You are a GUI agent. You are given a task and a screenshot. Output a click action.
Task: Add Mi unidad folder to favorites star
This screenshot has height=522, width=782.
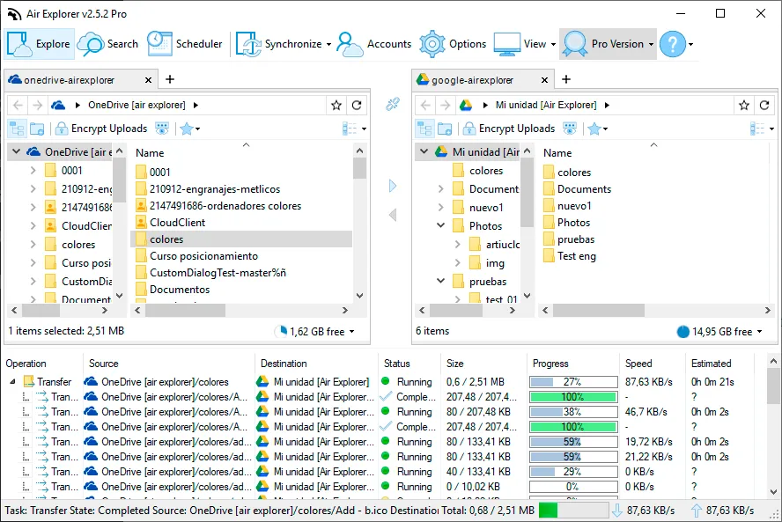744,106
